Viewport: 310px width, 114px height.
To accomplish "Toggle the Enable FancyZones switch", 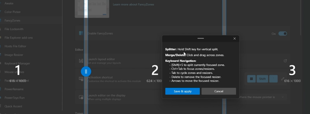I will point(282,34).
